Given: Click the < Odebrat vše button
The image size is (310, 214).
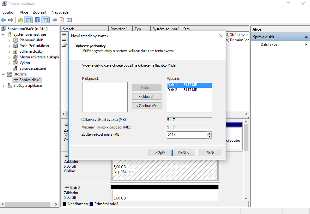Looking at the screenshot, I should 147,106.
